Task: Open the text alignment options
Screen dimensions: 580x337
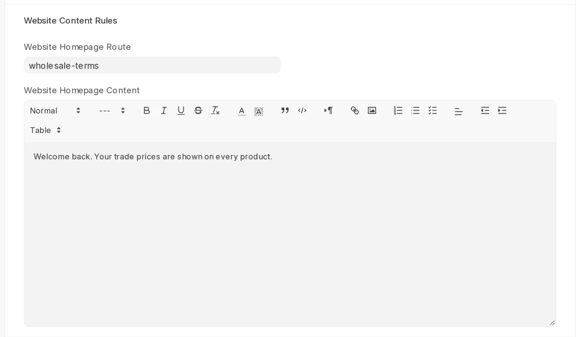Action: (459, 111)
